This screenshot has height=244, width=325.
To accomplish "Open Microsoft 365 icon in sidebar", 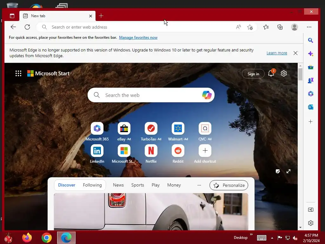I will coord(310,94).
